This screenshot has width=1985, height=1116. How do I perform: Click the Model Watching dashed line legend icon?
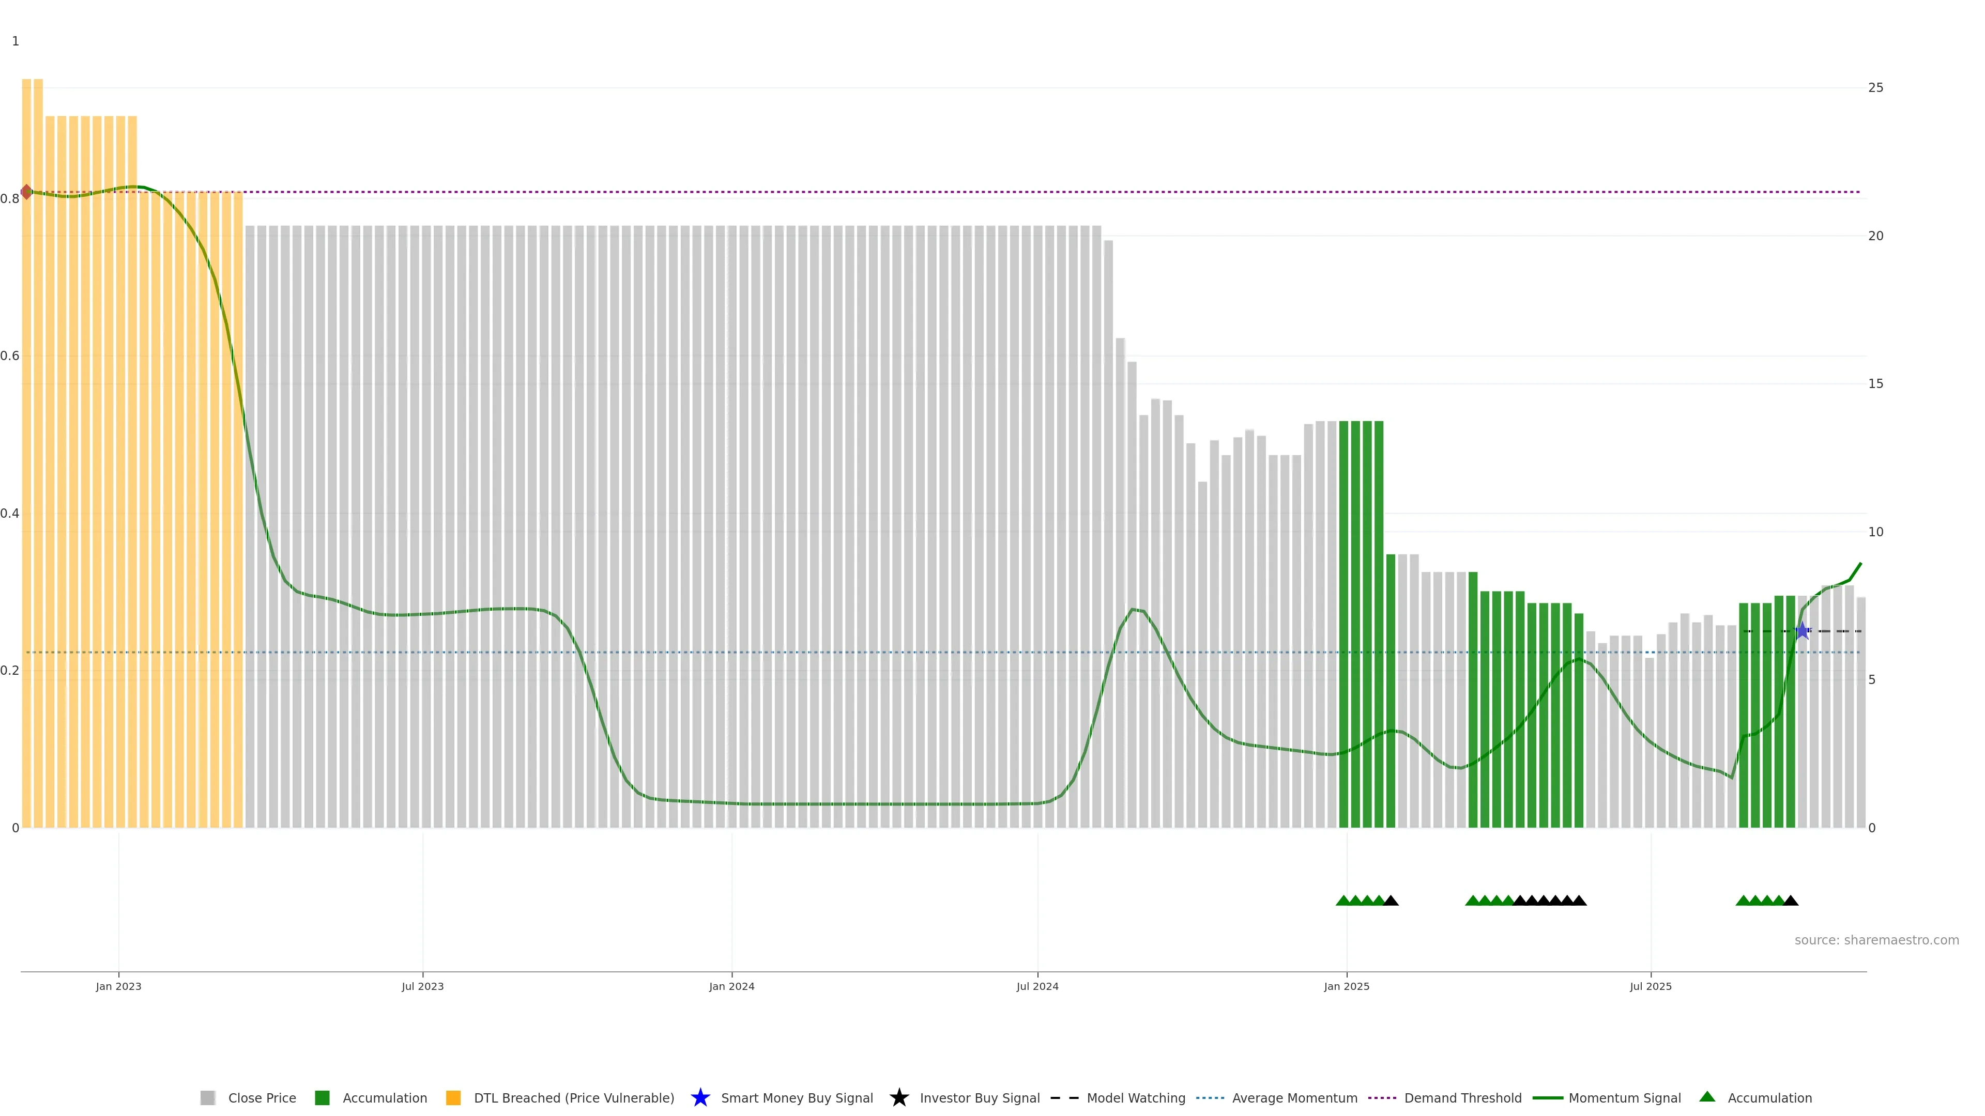point(1064,1097)
